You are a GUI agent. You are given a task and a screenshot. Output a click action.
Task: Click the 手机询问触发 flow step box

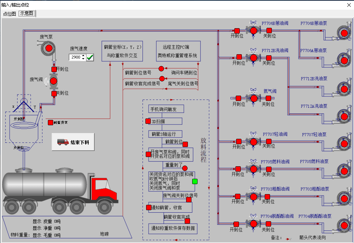pos(165,109)
